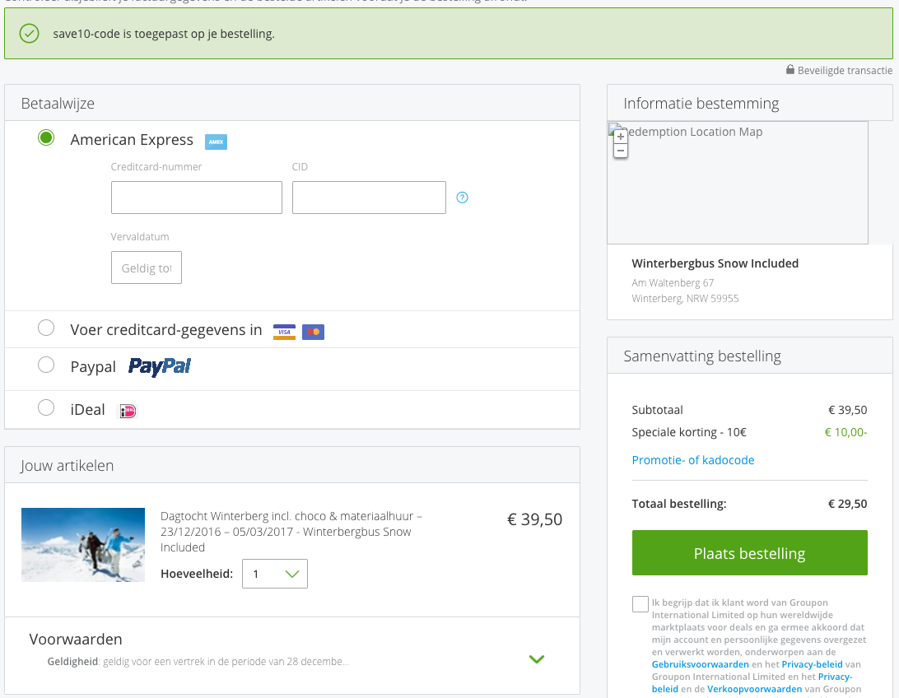
Task: Choose the iDeal payment radio button
Action: (46, 408)
